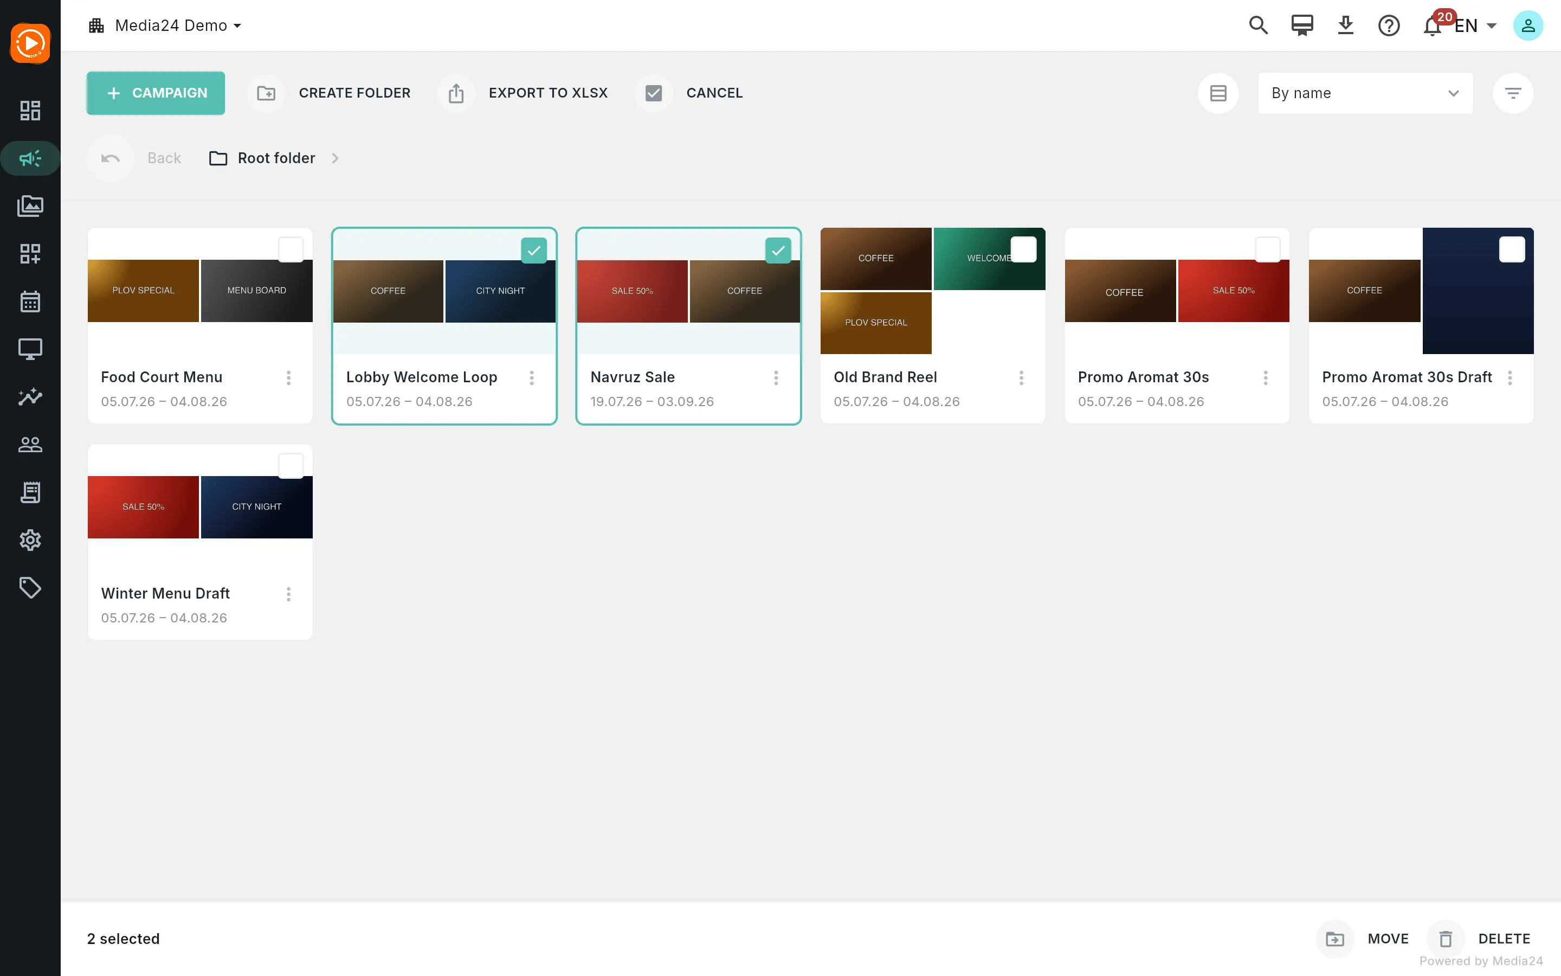This screenshot has height=976, width=1561.
Task: Select the Old Brand Reel checkbox
Action: pos(1023,249)
